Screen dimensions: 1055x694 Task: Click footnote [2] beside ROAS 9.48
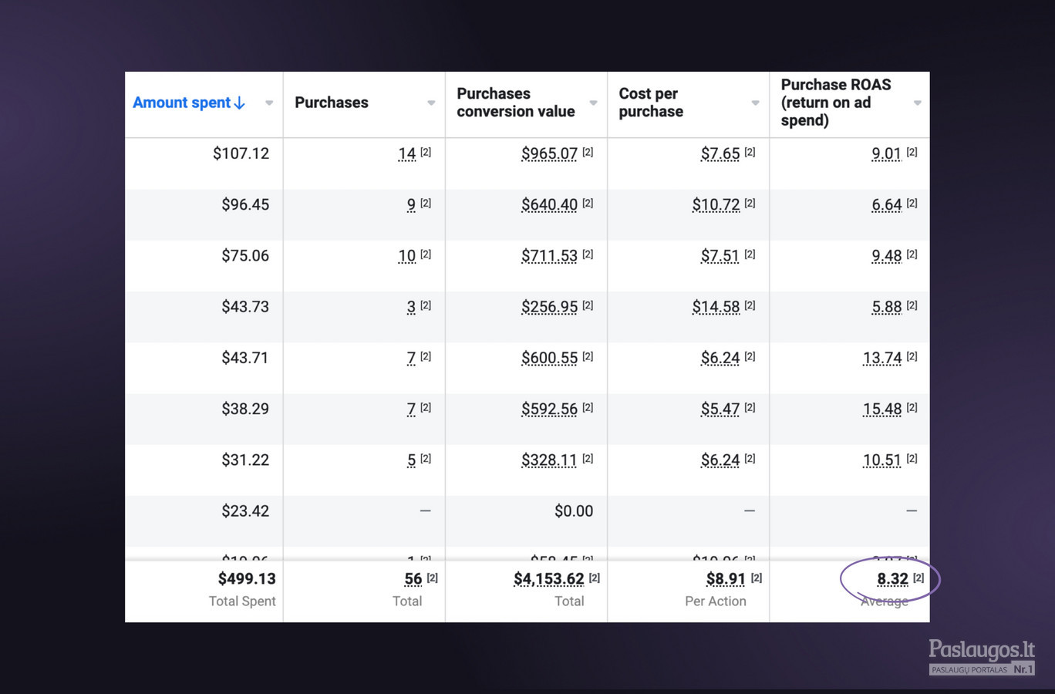pyautogui.click(x=912, y=254)
